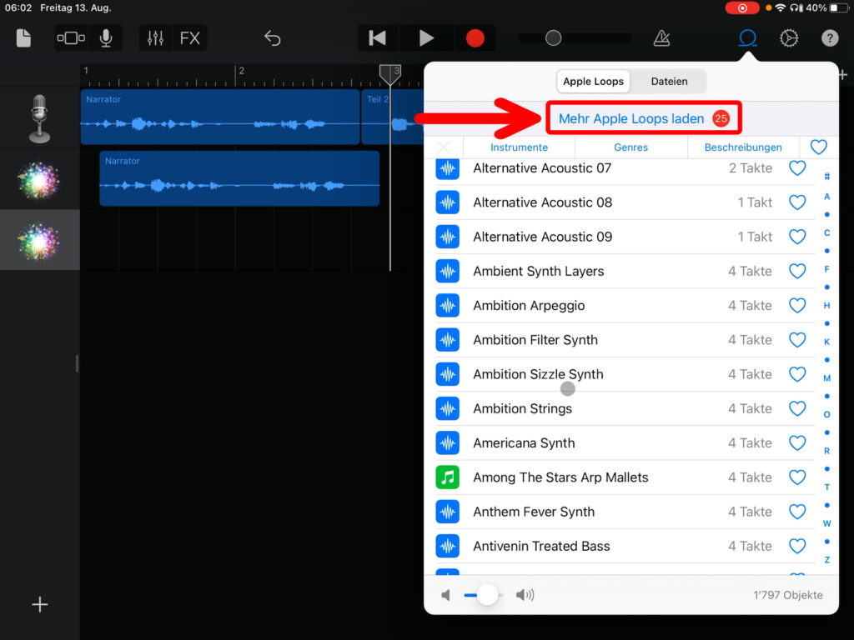Add a new track with plus button

39,605
